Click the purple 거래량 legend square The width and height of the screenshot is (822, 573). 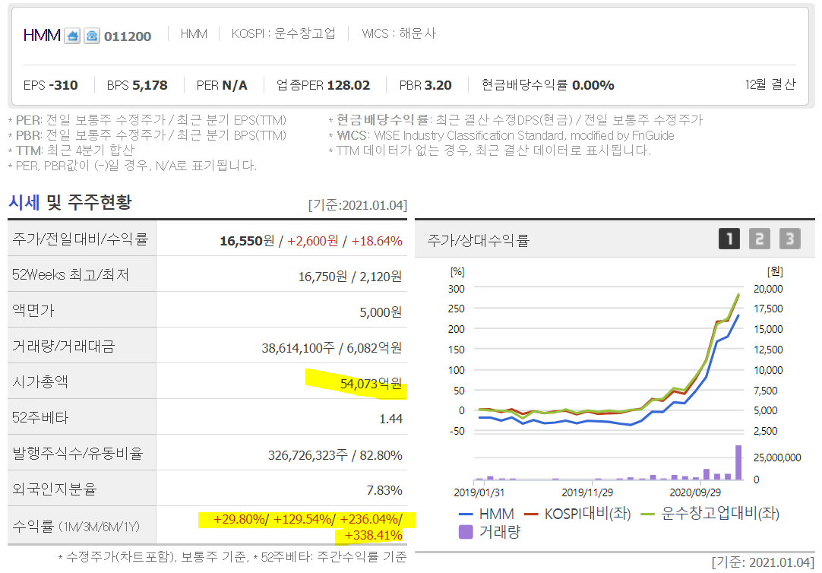[x=466, y=532]
